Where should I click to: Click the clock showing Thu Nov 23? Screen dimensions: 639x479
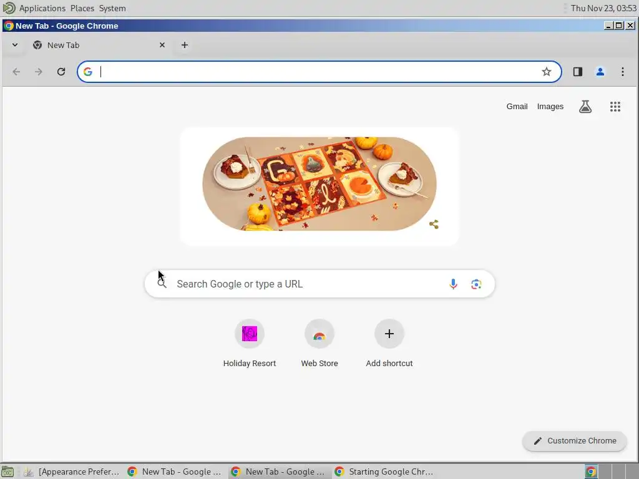pos(603,8)
